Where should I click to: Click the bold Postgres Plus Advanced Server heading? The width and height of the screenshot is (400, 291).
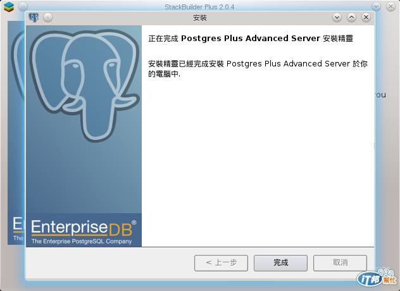click(251, 39)
